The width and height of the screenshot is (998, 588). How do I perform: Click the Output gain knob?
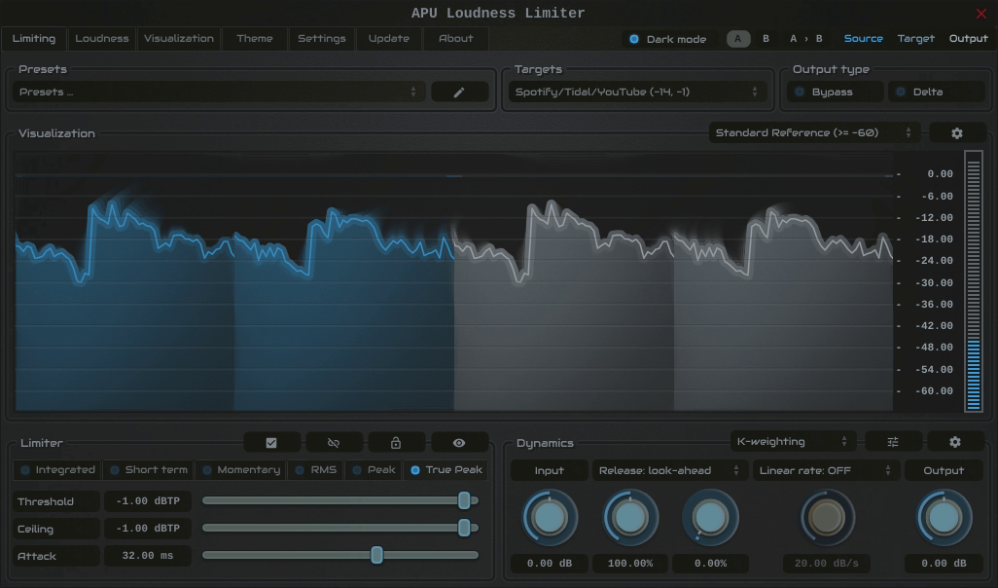tap(944, 518)
